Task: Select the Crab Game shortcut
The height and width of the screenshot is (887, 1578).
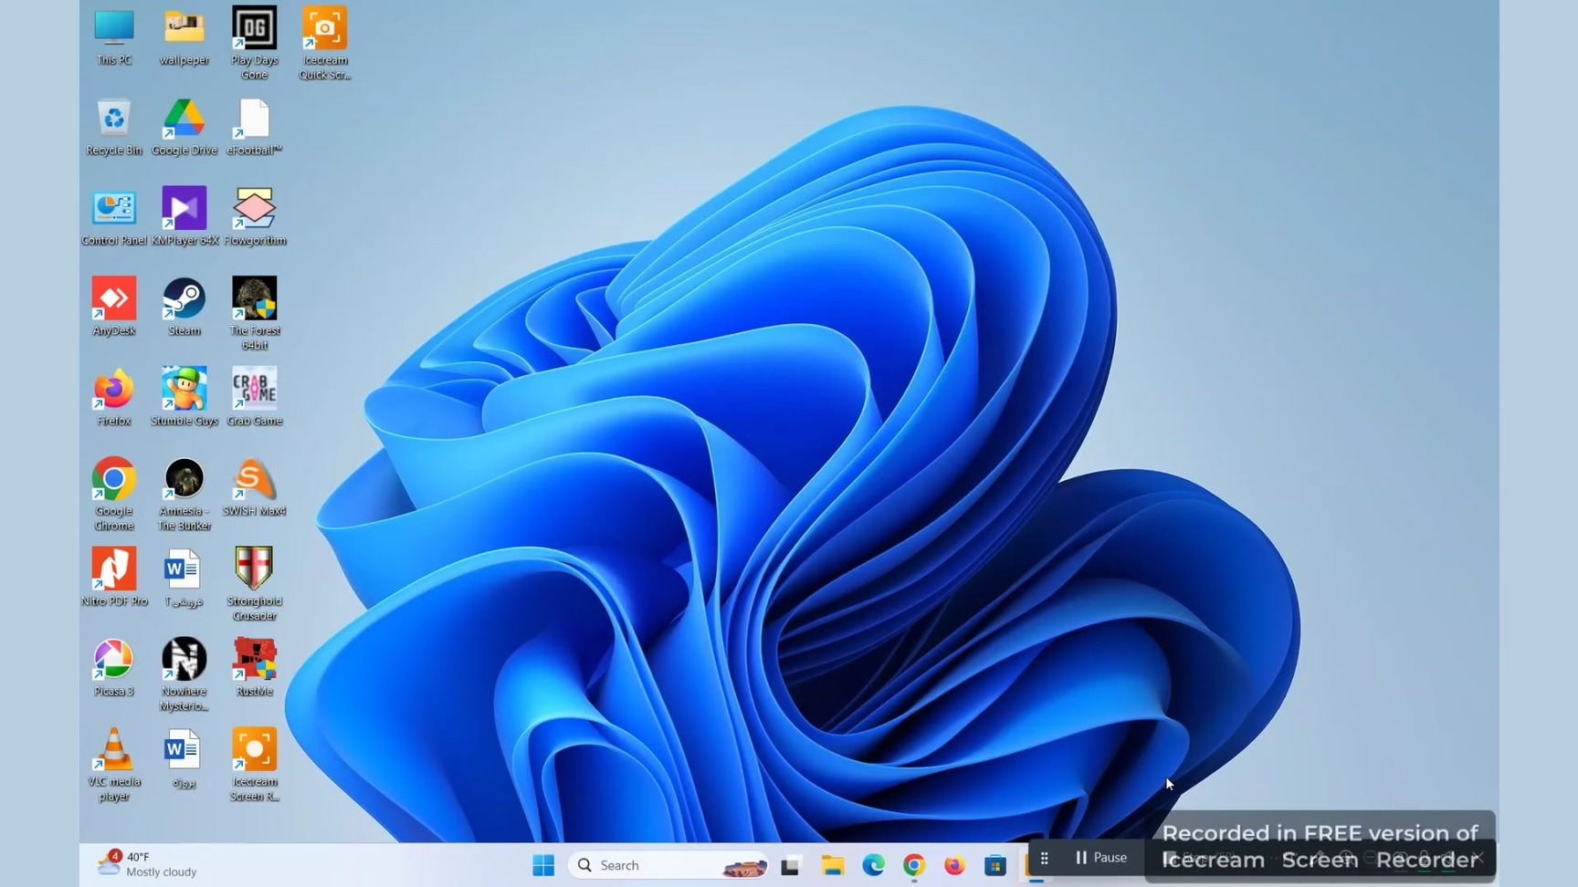Action: pyautogui.click(x=254, y=390)
